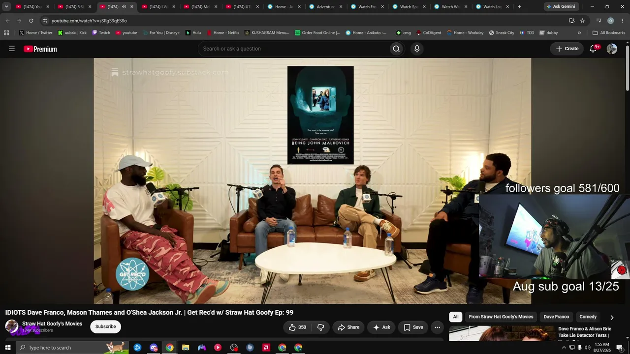This screenshot has height=354, width=630.
Task: Click the Windows taskbar search box
Action: click(x=72, y=348)
